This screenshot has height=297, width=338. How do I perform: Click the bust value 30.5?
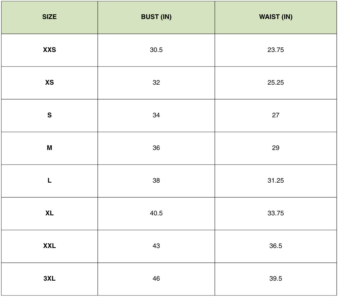pyautogui.click(x=156, y=50)
